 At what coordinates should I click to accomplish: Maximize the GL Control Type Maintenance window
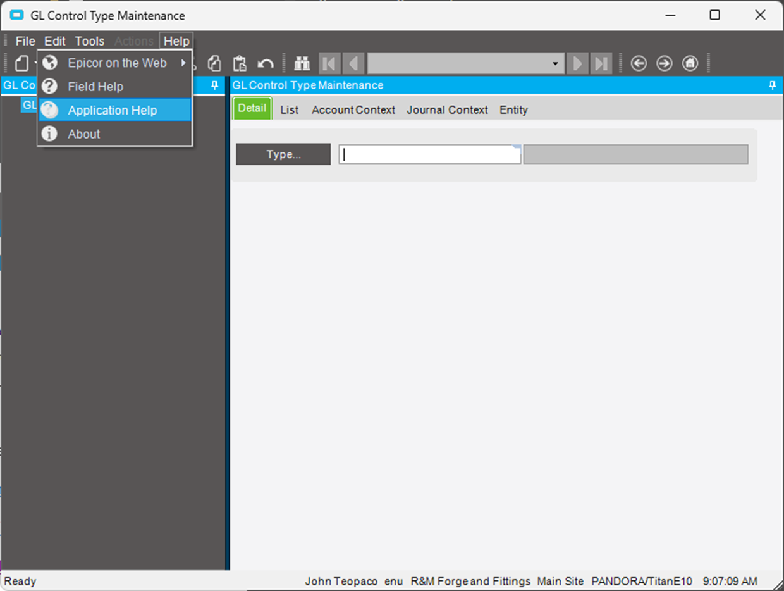pyautogui.click(x=714, y=15)
